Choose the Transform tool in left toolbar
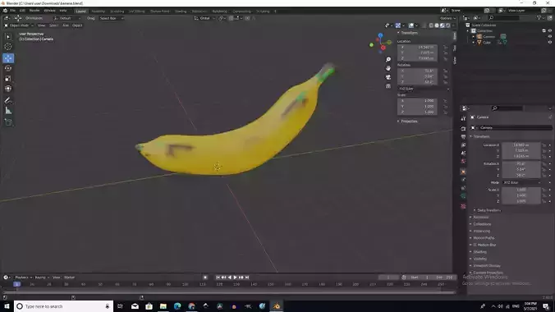Image resolution: width=555 pixels, height=312 pixels. tap(8, 89)
